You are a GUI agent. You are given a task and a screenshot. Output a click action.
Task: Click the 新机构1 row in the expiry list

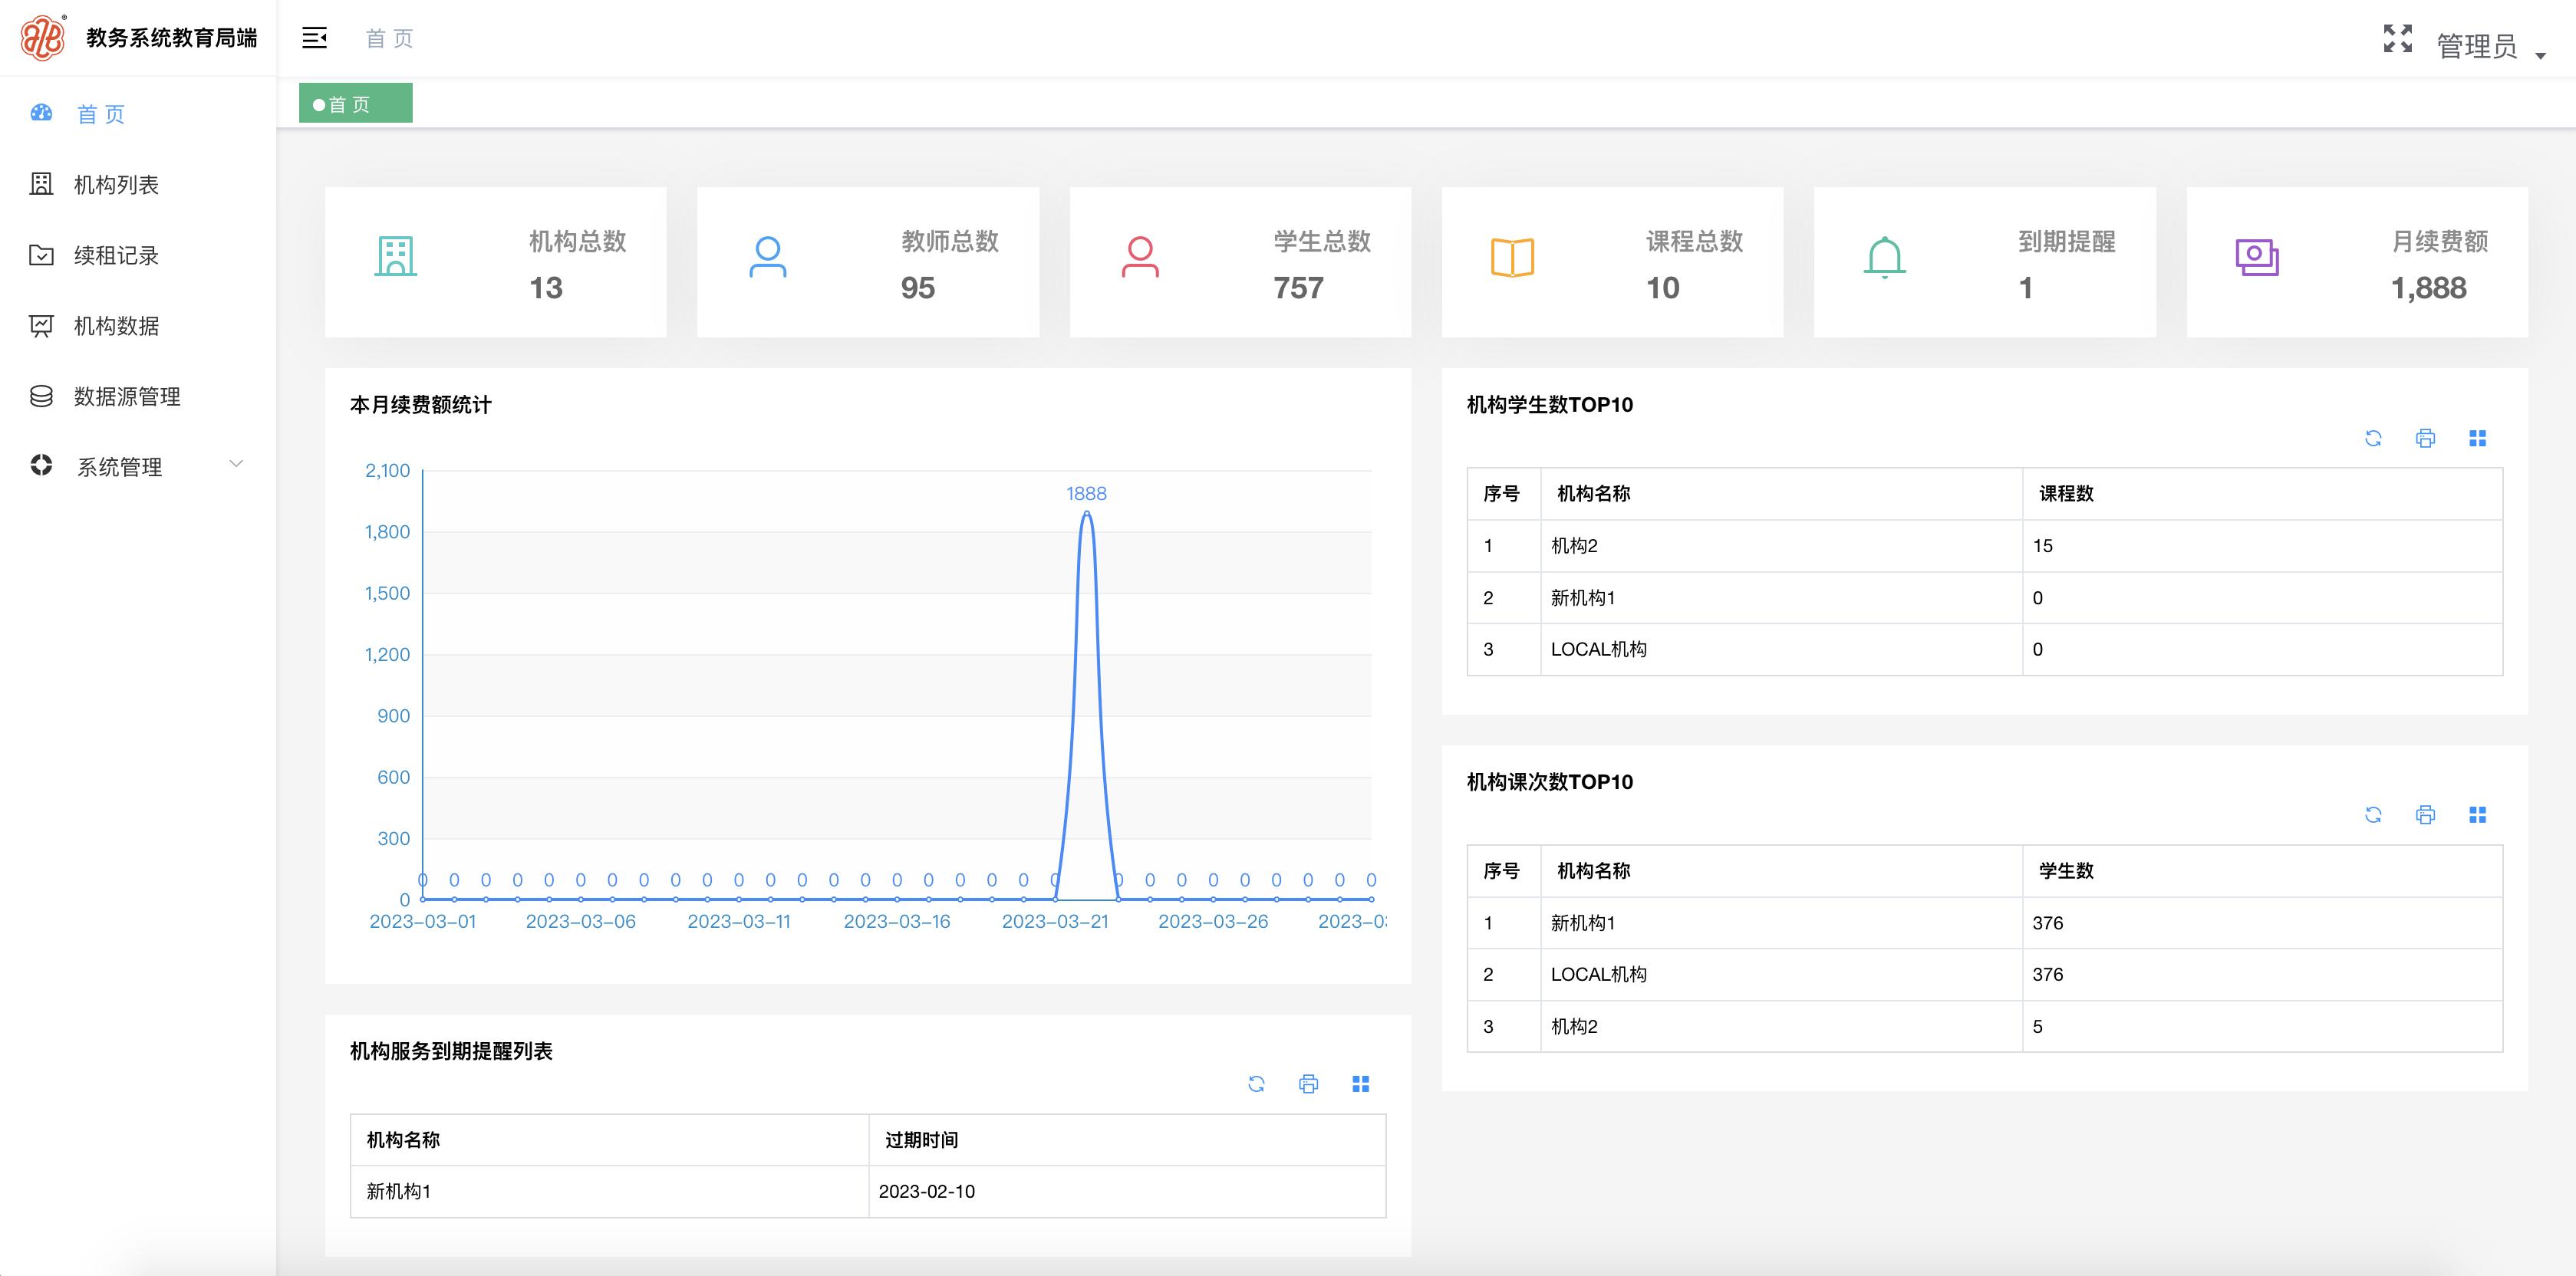398,1191
